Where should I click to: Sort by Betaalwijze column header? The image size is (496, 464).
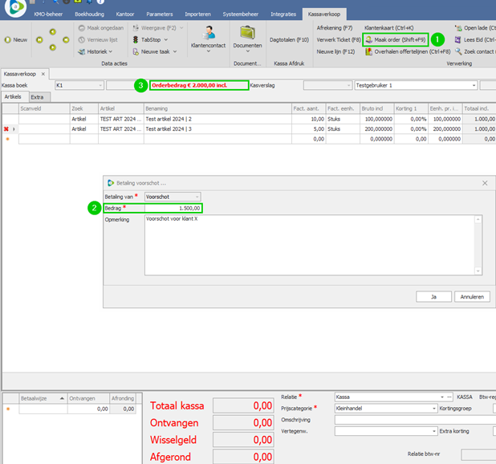pos(43,398)
